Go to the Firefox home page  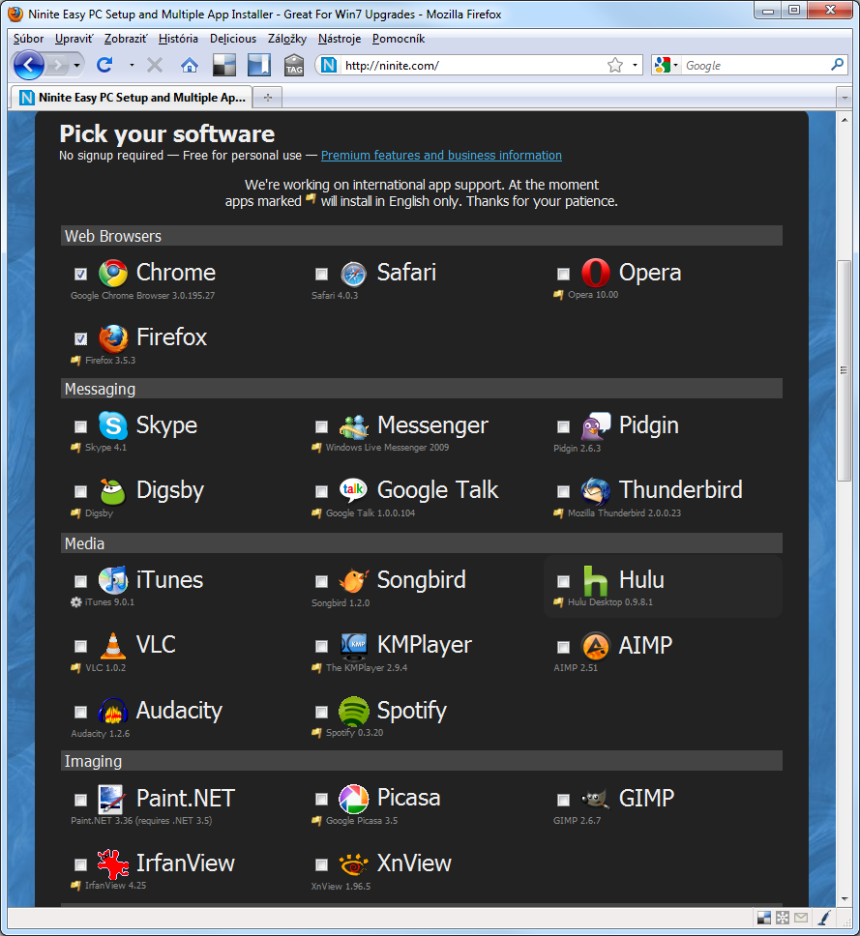tap(190, 65)
